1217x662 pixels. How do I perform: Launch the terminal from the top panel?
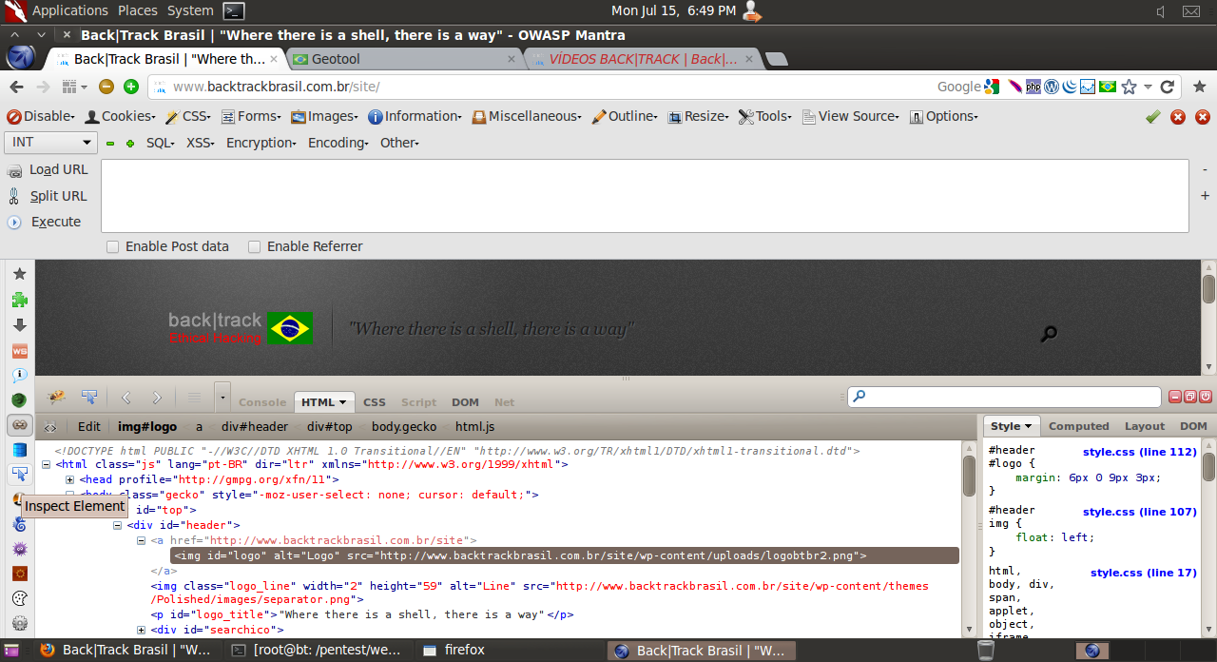(234, 11)
